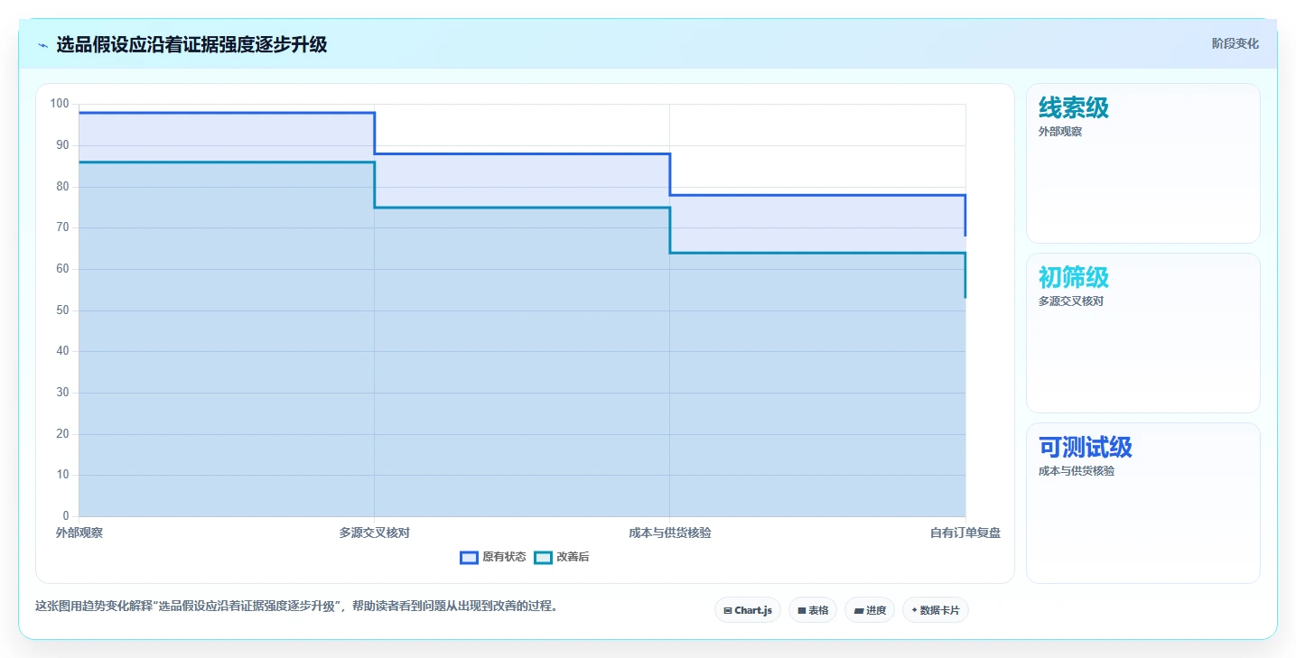Viewport: 1296px width, 658px height.
Task: Open the 线索级 card
Action: click(x=1142, y=163)
